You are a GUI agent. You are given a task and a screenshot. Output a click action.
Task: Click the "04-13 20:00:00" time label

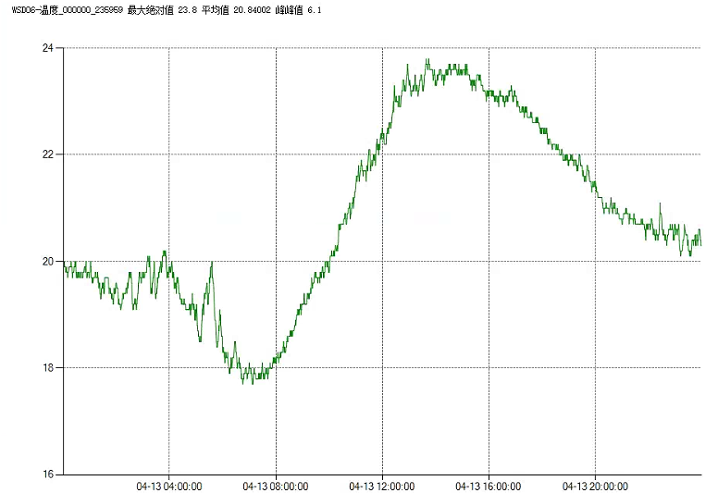pyautogui.click(x=595, y=487)
